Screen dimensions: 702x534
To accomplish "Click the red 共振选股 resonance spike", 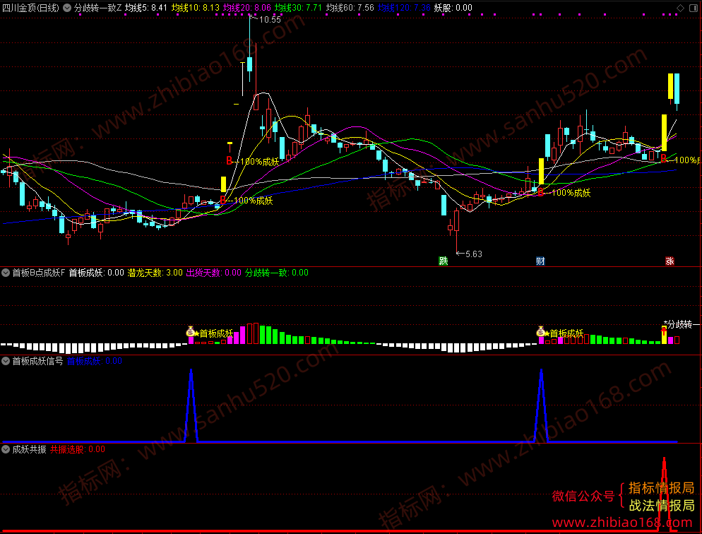I will [x=664, y=494].
